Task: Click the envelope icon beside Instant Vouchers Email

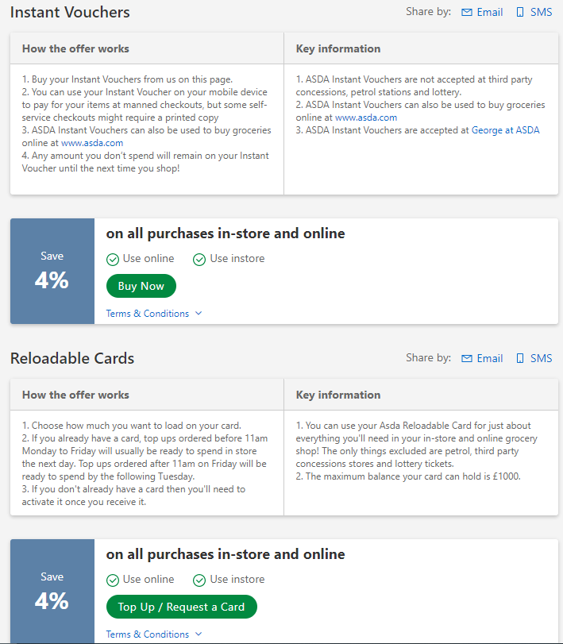Action: [x=467, y=13]
